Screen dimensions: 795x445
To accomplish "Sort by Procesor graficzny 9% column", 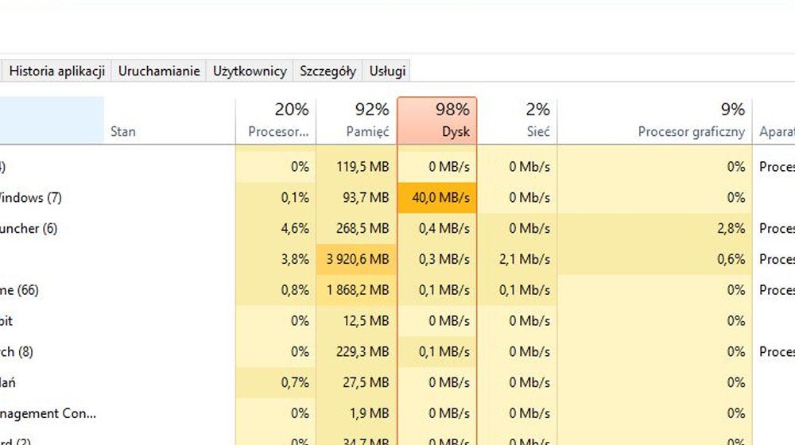I will point(654,121).
